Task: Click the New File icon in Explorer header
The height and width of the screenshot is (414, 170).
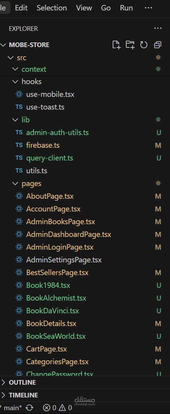Action: pos(116,45)
